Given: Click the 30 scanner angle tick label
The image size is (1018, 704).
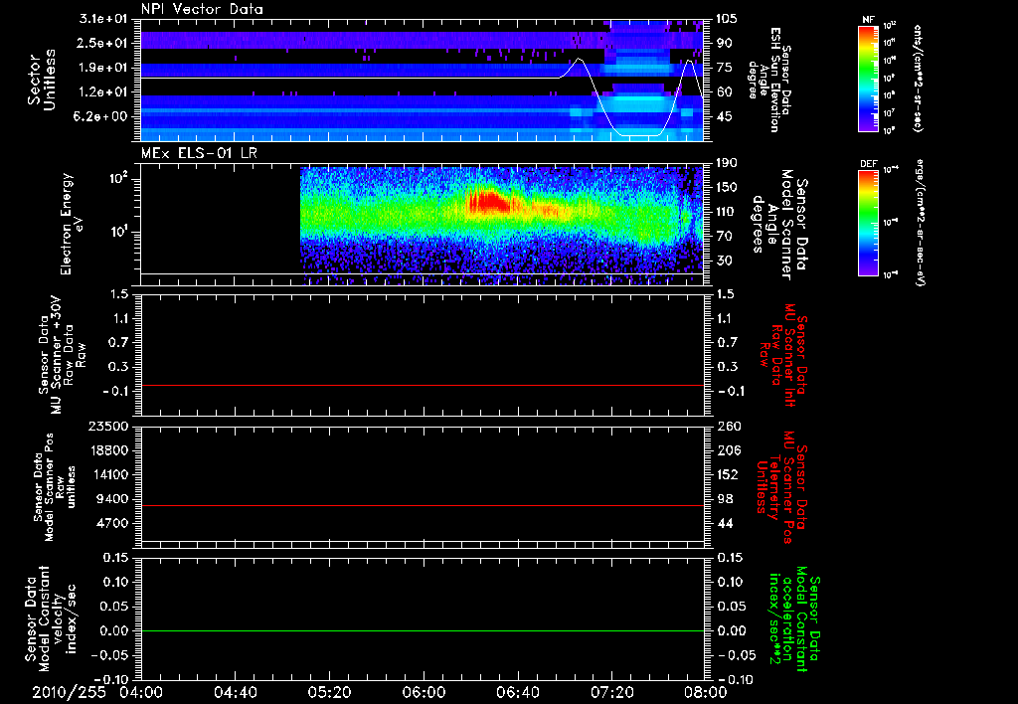Looking at the screenshot, I should 724,261.
